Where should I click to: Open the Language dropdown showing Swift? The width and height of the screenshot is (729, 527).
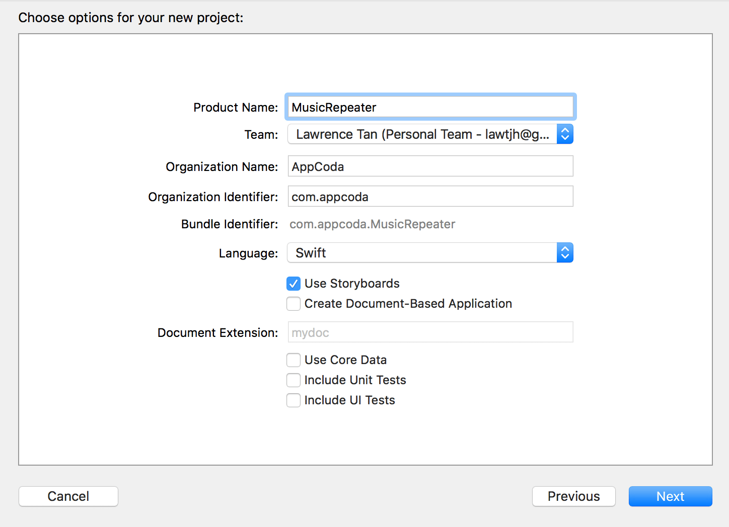(x=422, y=253)
